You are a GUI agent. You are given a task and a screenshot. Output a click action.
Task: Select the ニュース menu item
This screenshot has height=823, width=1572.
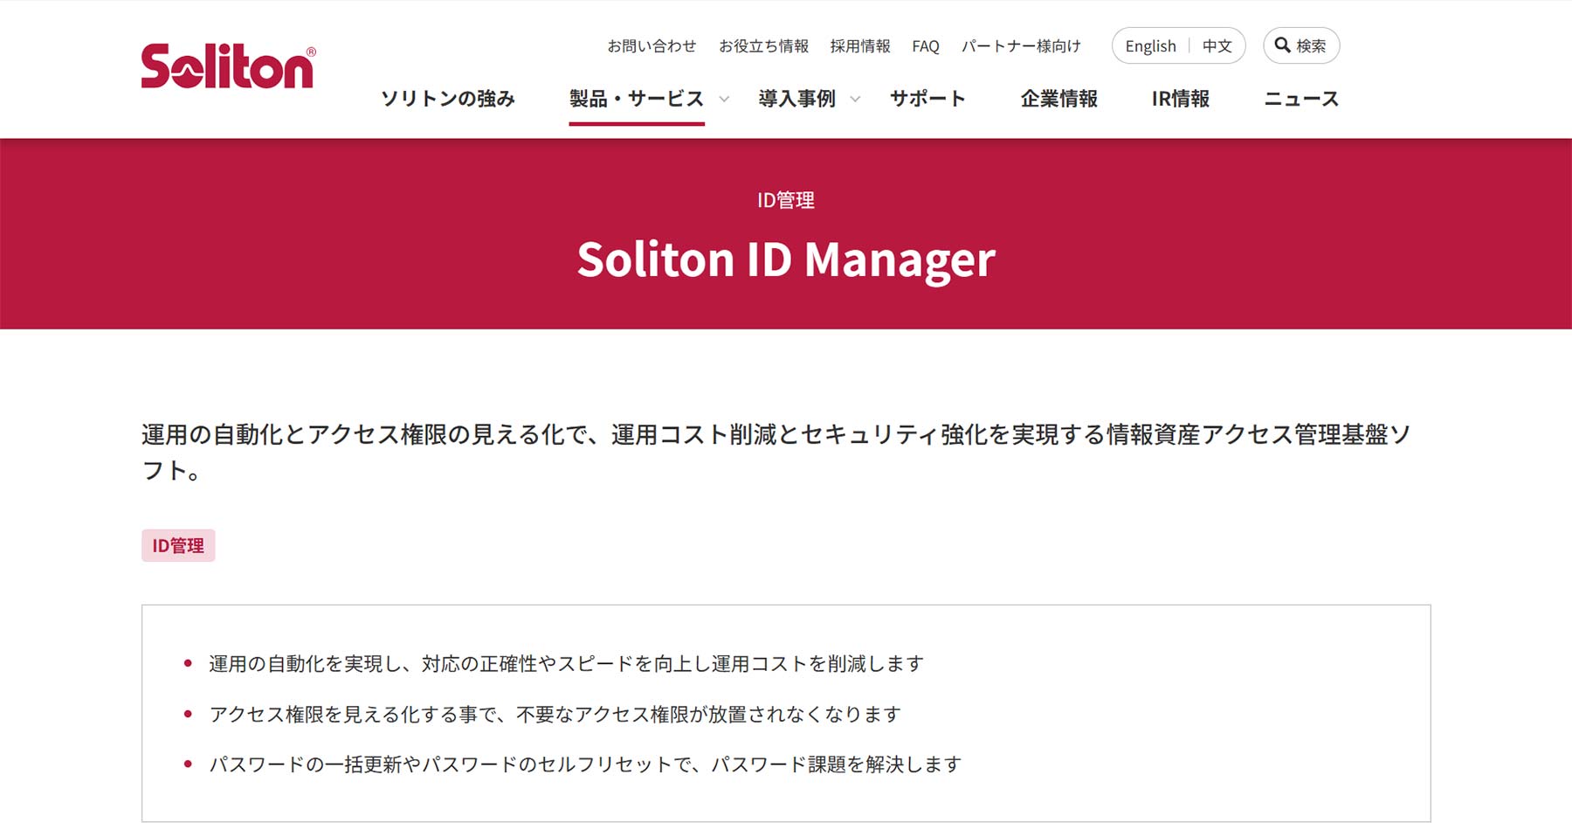point(1301,99)
